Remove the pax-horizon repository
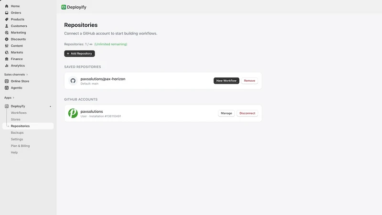The width and height of the screenshot is (382, 215). [249, 81]
